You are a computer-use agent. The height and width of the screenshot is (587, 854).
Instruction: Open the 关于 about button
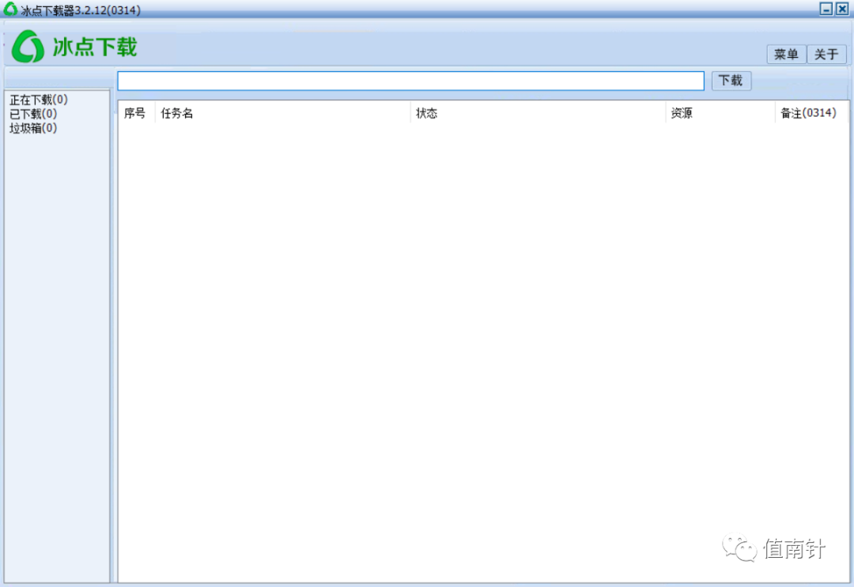click(826, 55)
